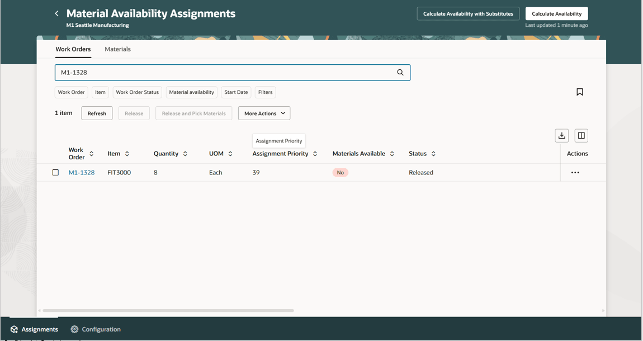Click the download/export table icon
The image size is (643, 341).
point(561,135)
